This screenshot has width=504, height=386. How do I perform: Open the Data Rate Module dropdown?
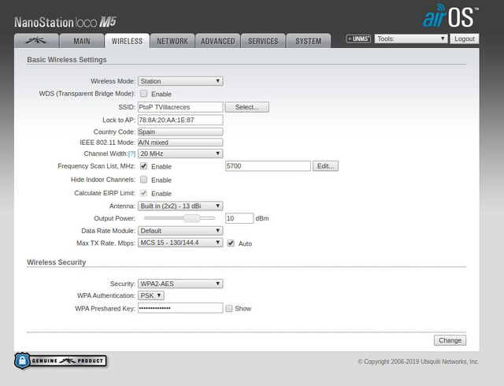click(x=180, y=231)
